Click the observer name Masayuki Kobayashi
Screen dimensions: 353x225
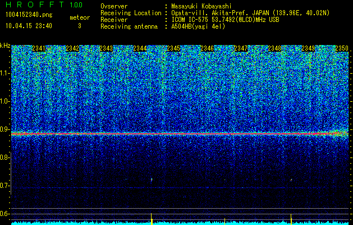coord(201,6)
